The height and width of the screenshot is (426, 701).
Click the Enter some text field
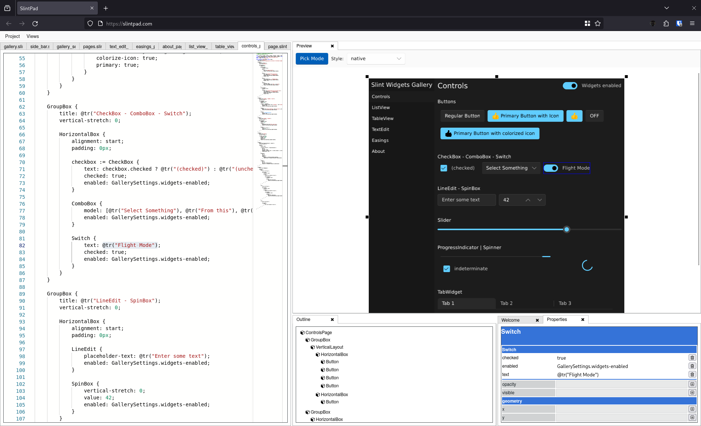(466, 200)
